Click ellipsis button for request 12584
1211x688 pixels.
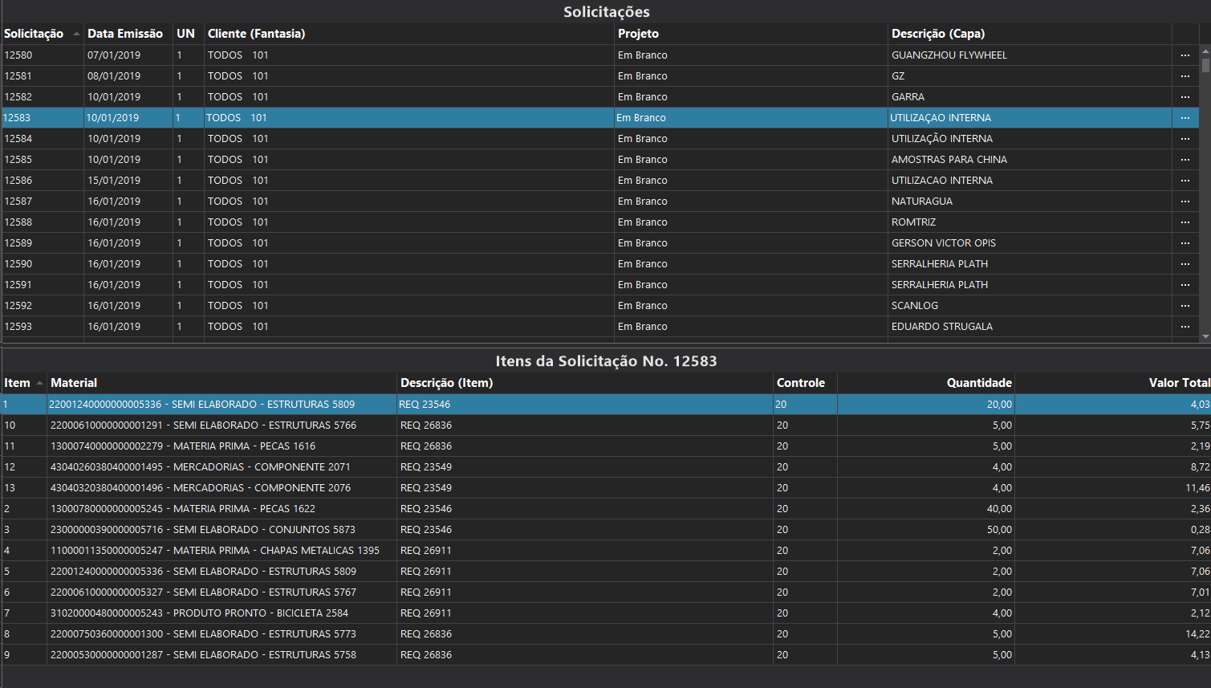pos(1185,139)
